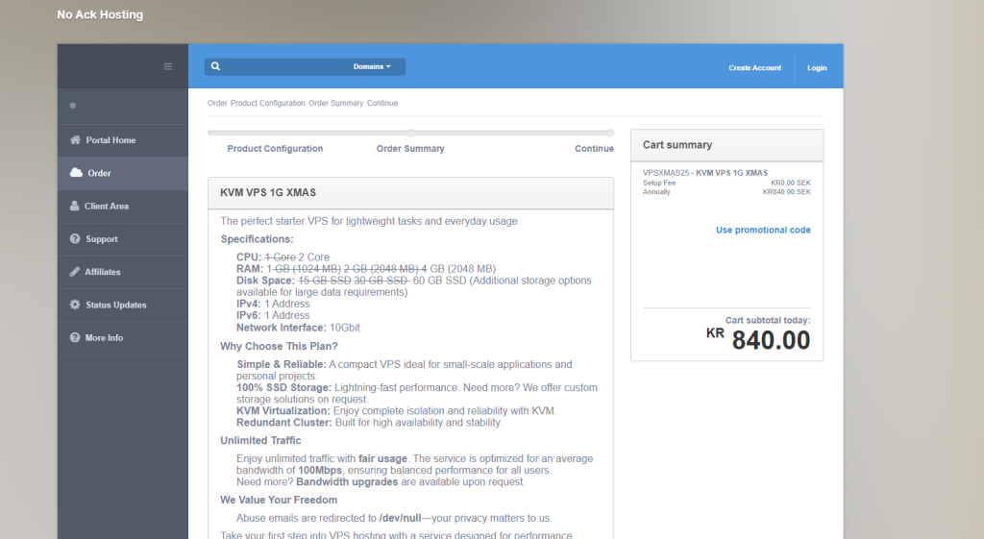Open the Domains search dropdown
Image resolution: width=984 pixels, height=539 pixels.
(x=372, y=66)
